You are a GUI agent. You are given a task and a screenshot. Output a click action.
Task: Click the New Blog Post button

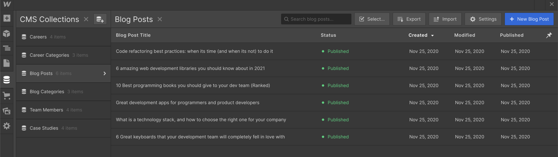click(x=529, y=19)
